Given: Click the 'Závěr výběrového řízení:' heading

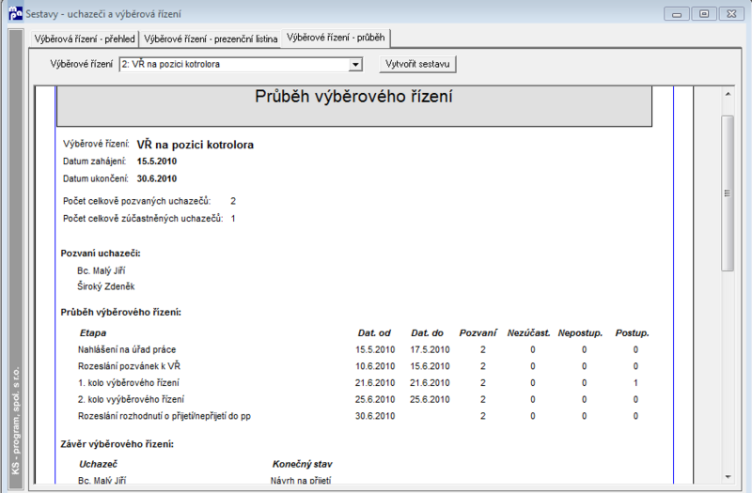Looking at the screenshot, I should (117, 444).
